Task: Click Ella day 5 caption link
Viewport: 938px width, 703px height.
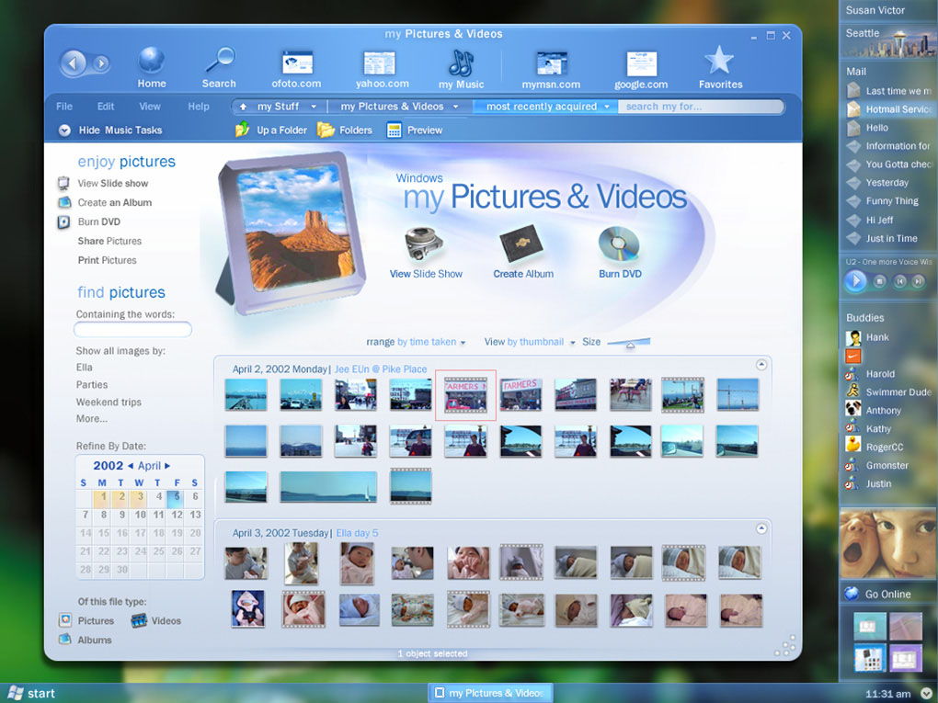Action: 357,533
